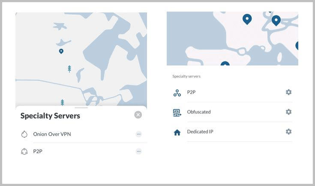The width and height of the screenshot is (315, 186).
Task: Click the partial pin at right map's bottom edge
Action: pos(225,64)
